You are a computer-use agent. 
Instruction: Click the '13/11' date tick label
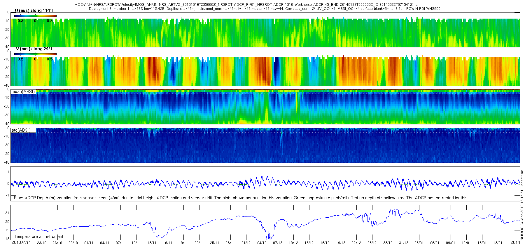[x=152, y=243]
